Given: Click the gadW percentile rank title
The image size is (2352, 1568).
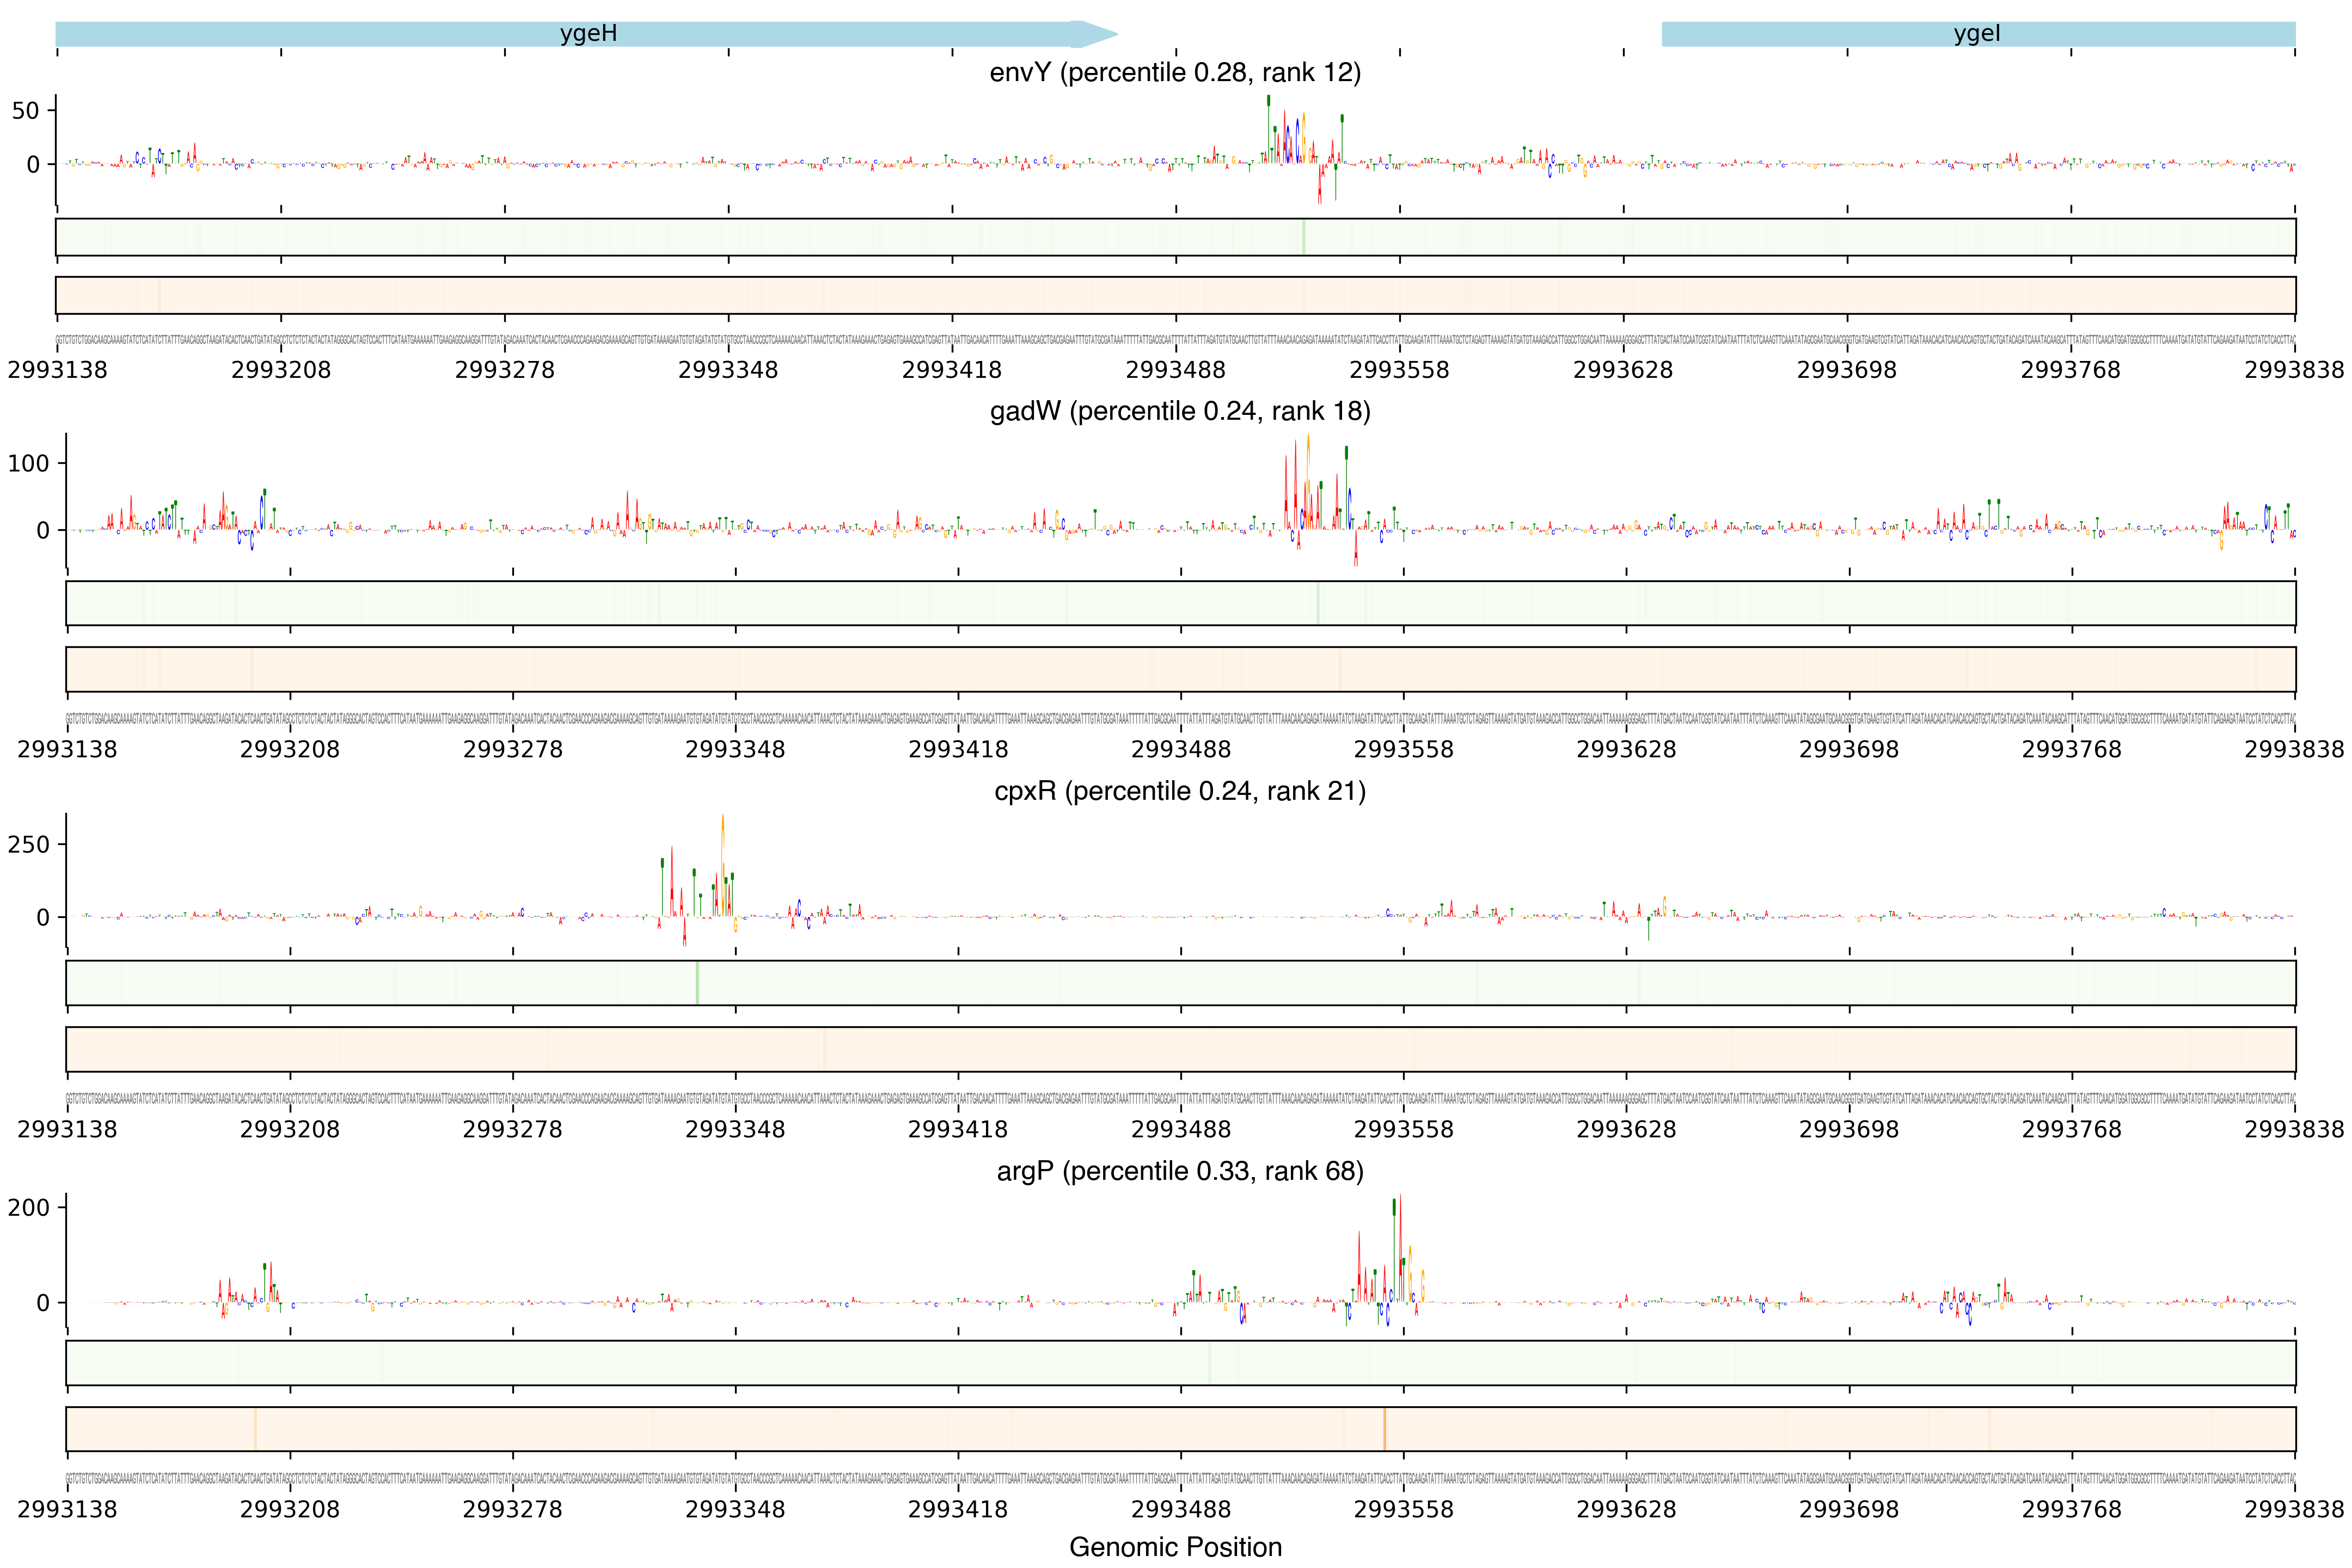Looking at the screenshot, I should click(1180, 411).
